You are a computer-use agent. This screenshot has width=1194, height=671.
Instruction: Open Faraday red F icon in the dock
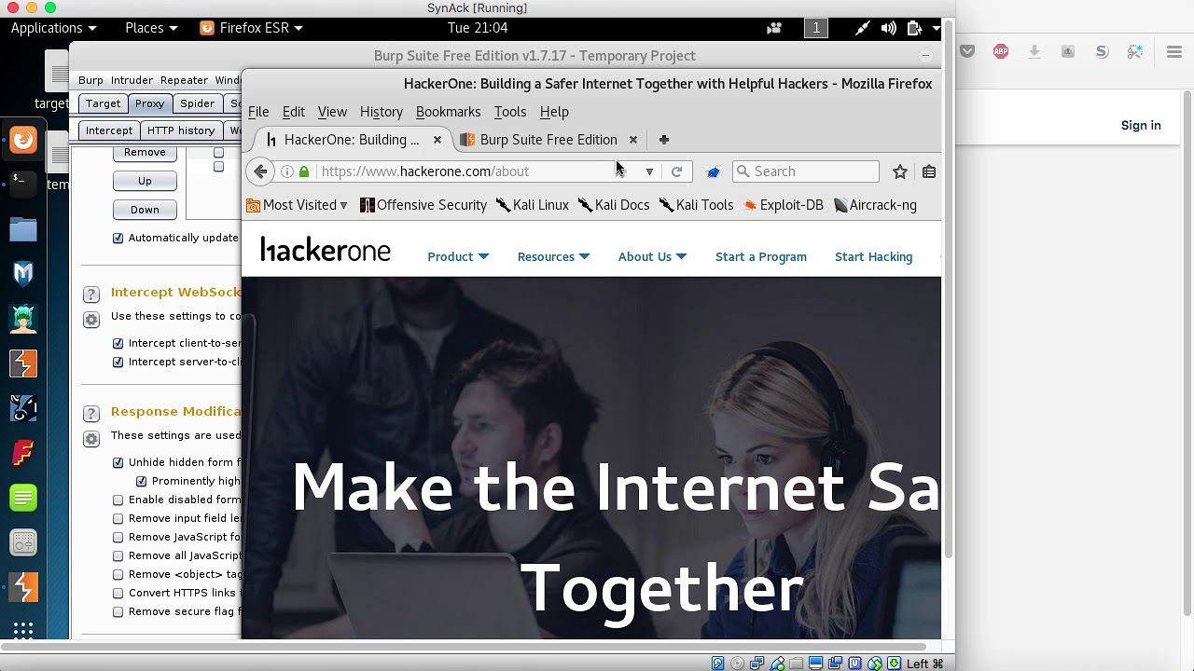pyautogui.click(x=23, y=453)
